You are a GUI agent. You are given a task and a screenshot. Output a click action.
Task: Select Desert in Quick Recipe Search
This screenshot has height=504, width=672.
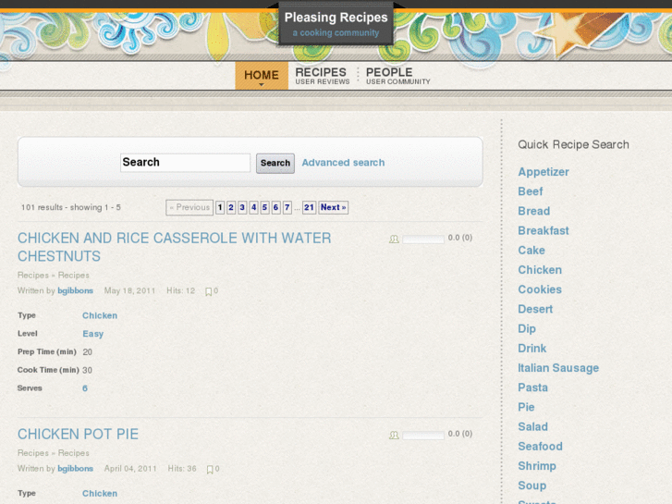click(535, 309)
